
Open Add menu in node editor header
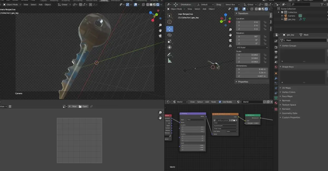[x=207, y=102]
